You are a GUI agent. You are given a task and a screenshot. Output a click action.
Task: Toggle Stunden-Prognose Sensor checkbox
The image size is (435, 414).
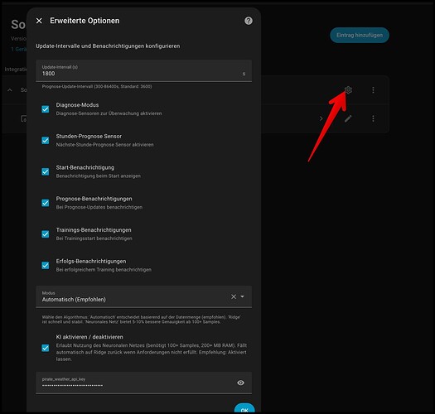(46, 140)
